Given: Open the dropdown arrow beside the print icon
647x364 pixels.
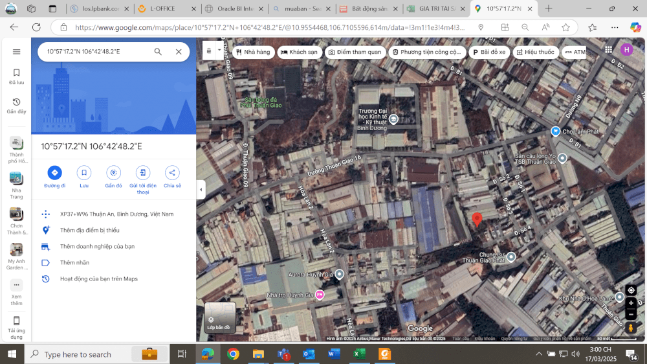Looking at the screenshot, I should (x=219, y=50).
